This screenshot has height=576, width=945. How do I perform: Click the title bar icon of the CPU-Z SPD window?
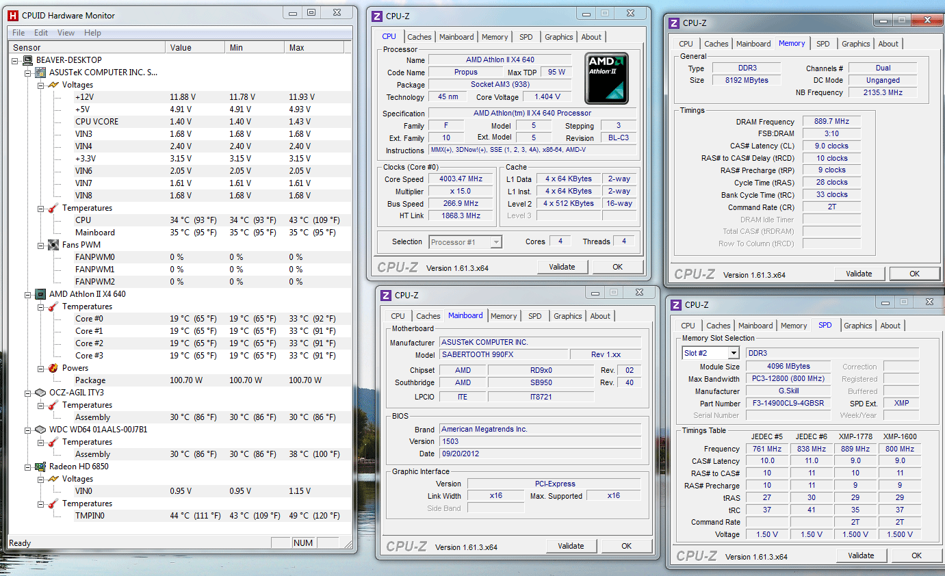click(675, 304)
